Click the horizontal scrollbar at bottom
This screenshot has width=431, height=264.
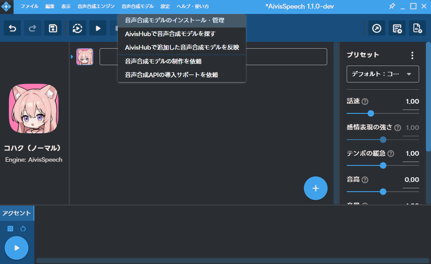(x=233, y=261)
